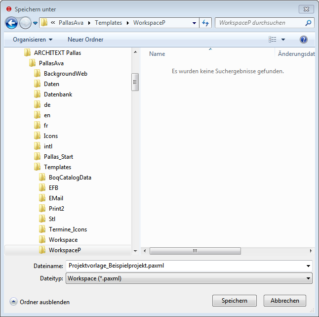Image resolution: width=319 pixels, height=317 pixels.
Task: Close the Speichern unter dialog
Action: click(x=306, y=9)
